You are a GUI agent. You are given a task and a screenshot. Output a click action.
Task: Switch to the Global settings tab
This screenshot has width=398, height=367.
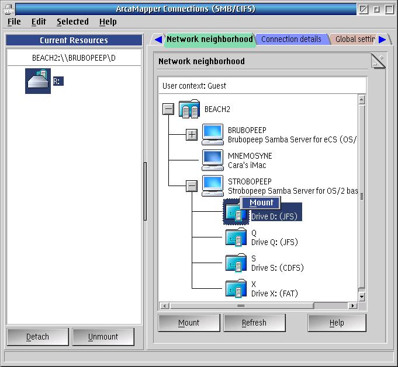coord(355,39)
